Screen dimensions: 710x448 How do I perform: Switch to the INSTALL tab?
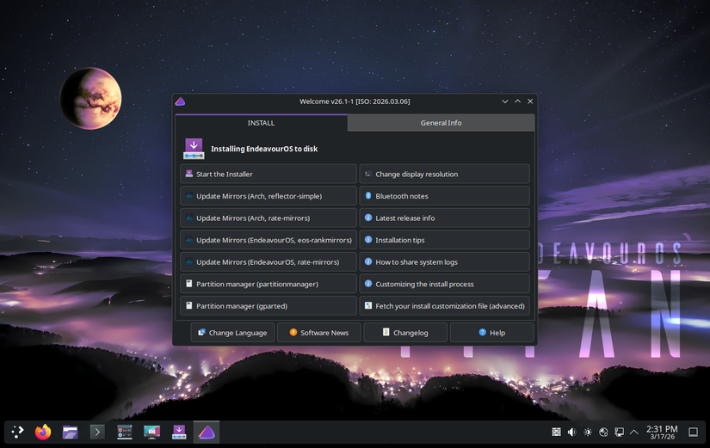coord(262,123)
